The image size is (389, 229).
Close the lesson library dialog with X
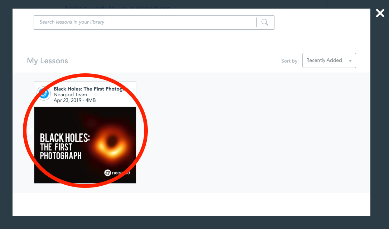pos(380,14)
